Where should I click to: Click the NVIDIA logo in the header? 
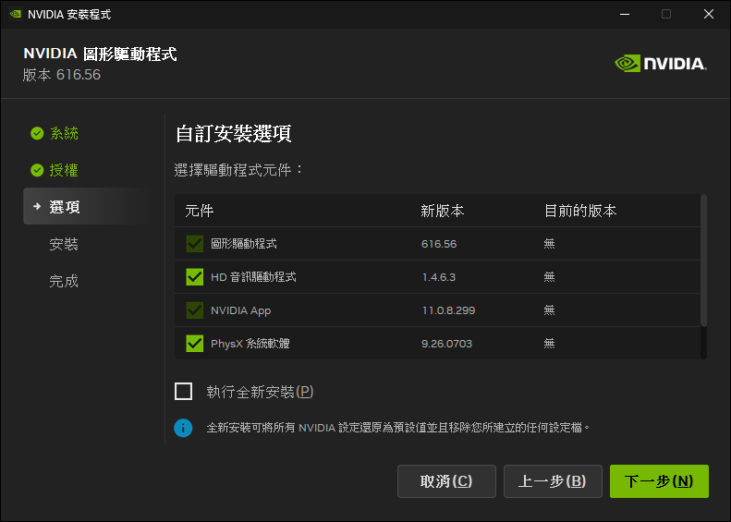661,64
